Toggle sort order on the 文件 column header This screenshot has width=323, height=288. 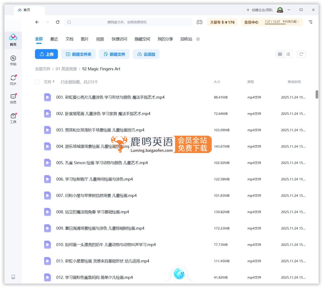pos(48,82)
